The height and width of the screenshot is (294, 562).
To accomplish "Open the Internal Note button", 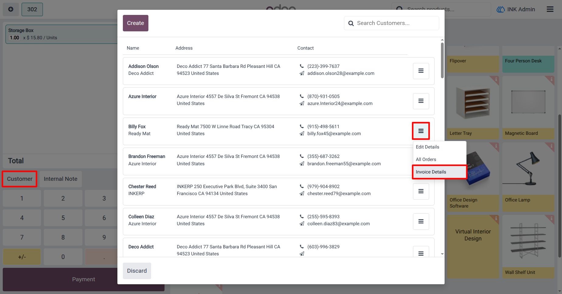I will [x=61, y=179].
